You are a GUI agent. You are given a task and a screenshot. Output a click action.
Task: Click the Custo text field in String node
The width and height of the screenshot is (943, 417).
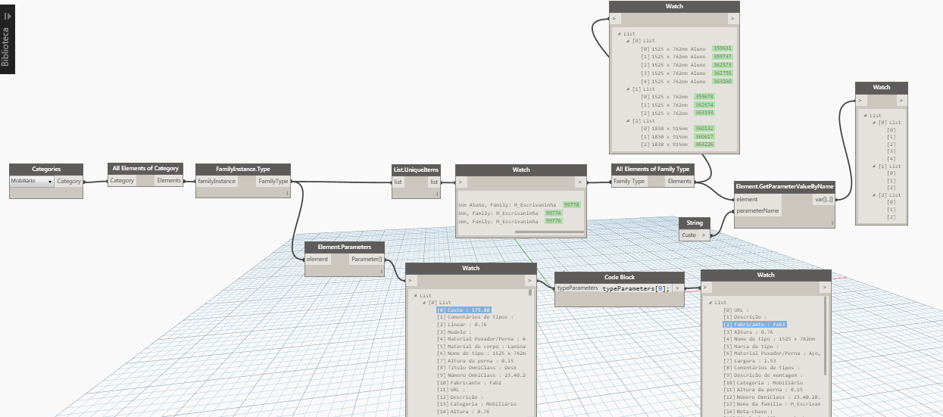coord(689,235)
